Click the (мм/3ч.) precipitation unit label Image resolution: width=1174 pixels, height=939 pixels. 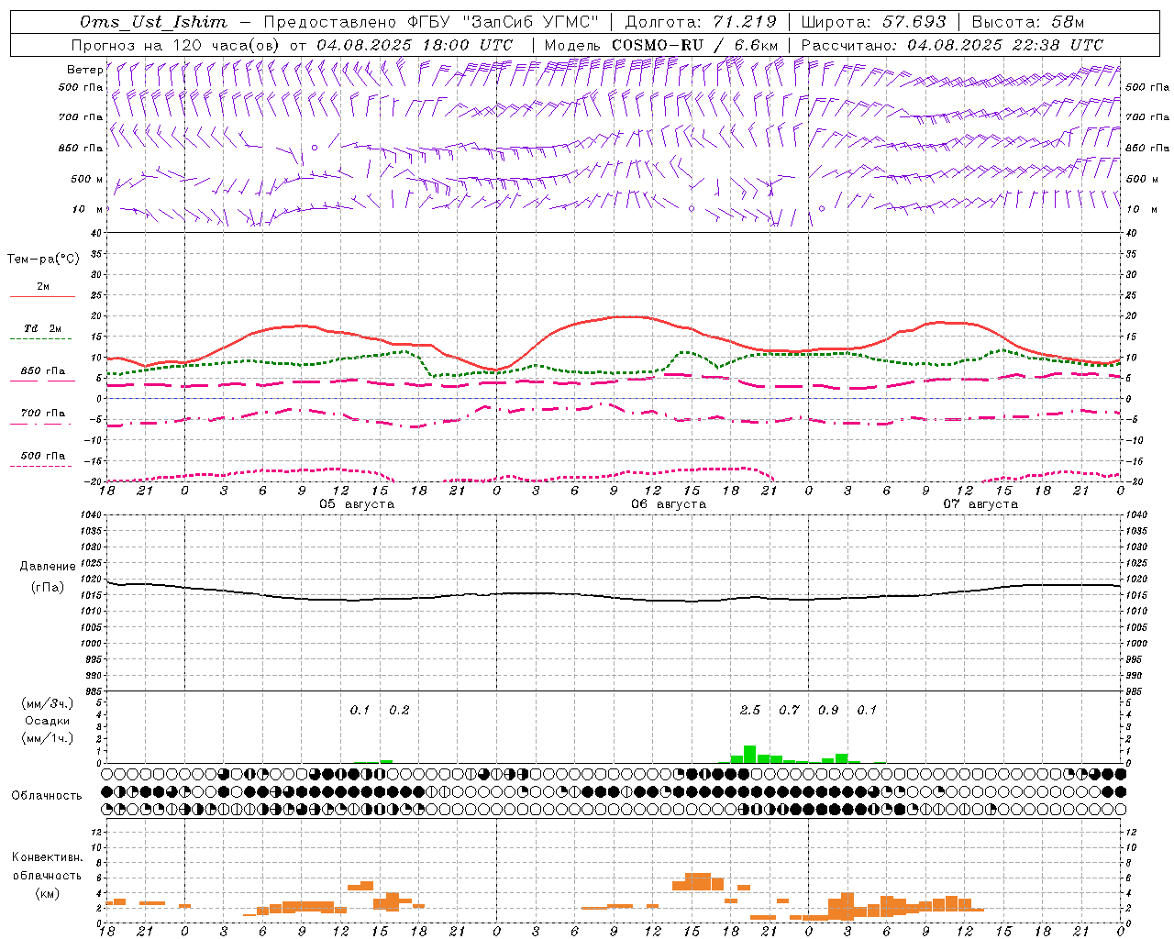point(48,704)
